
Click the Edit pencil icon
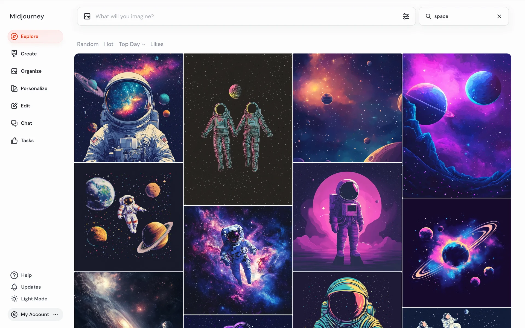coord(14,106)
